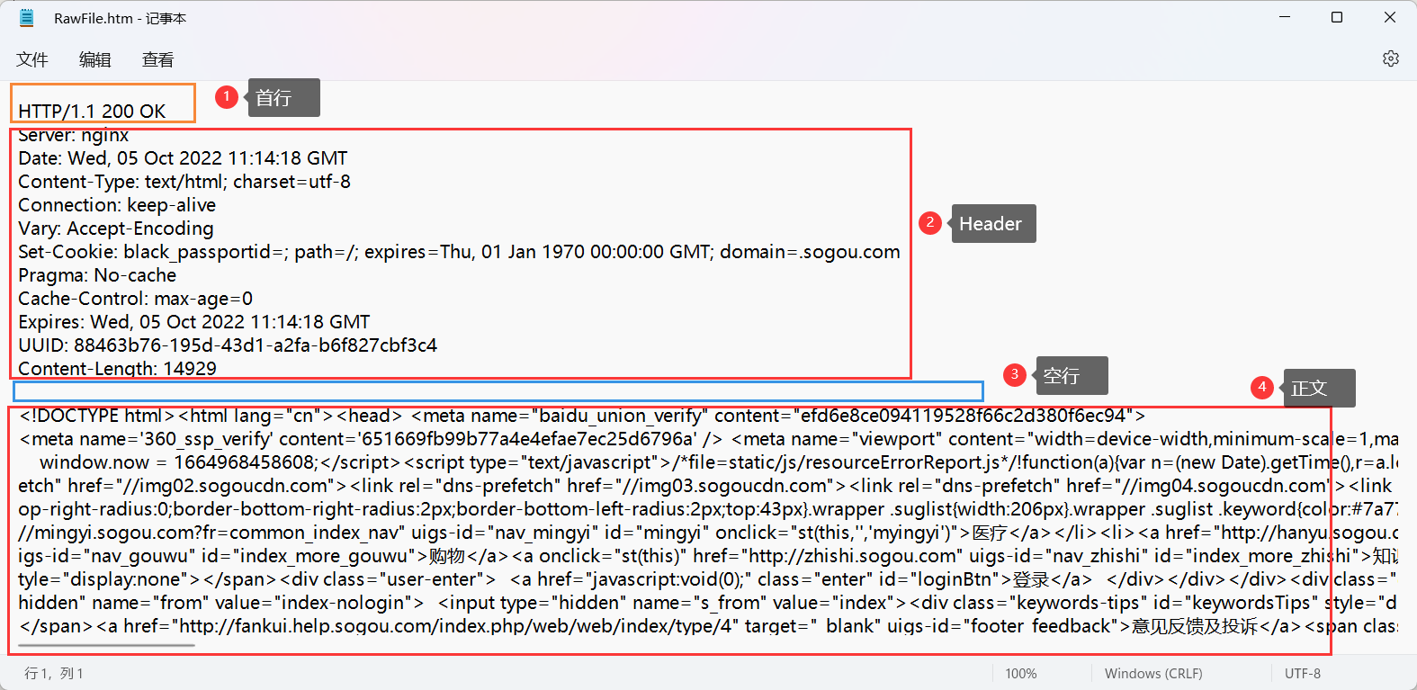
Task: Click the 'Date: Wed, 05 Oct 2022' line
Action: pyautogui.click(x=183, y=158)
